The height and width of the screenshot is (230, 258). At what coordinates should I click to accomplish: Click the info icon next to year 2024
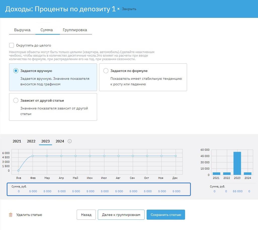(70, 141)
